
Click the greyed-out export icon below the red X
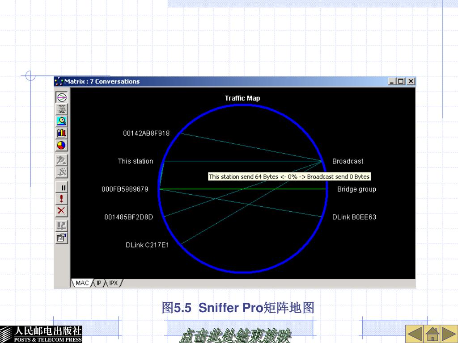62,226
